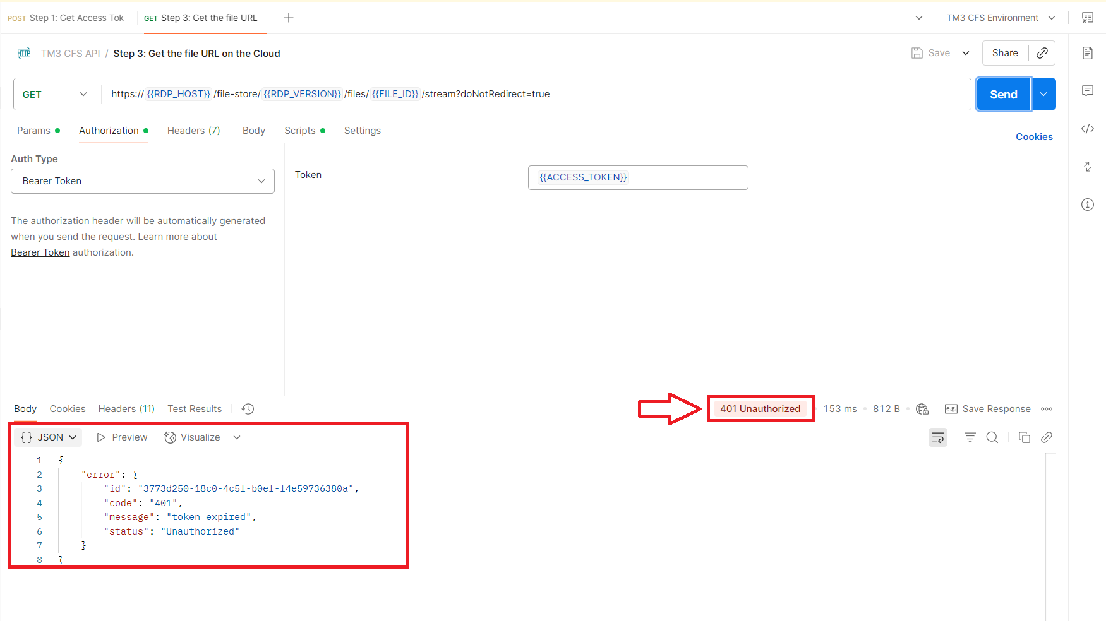Copy the response body to clipboard

pyautogui.click(x=1024, y=437)
